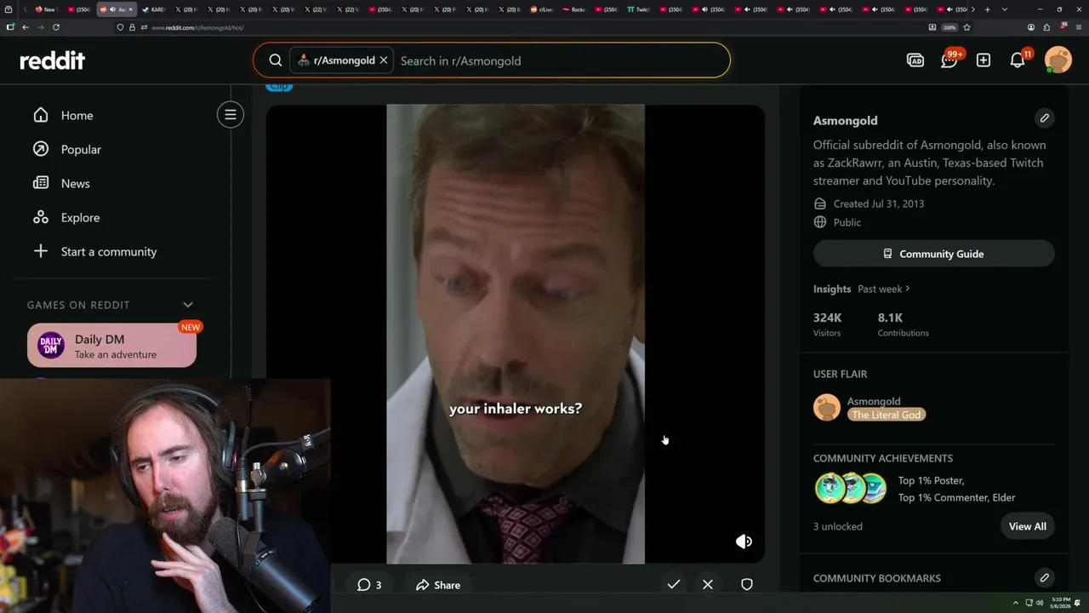
Task: Click the 200% zoom level indicator
Action: 949,27
